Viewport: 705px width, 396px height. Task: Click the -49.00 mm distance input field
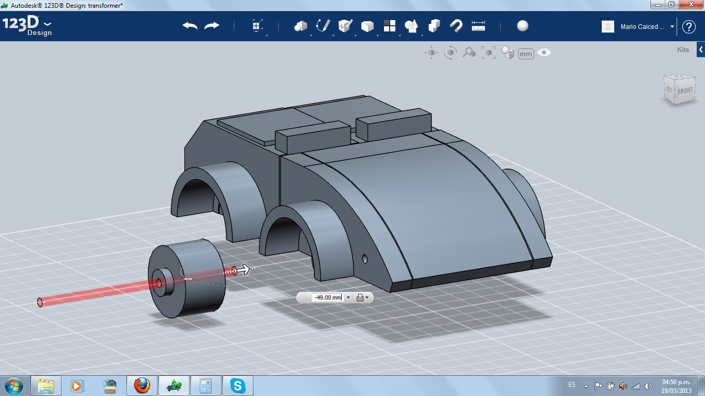(327, 298)
